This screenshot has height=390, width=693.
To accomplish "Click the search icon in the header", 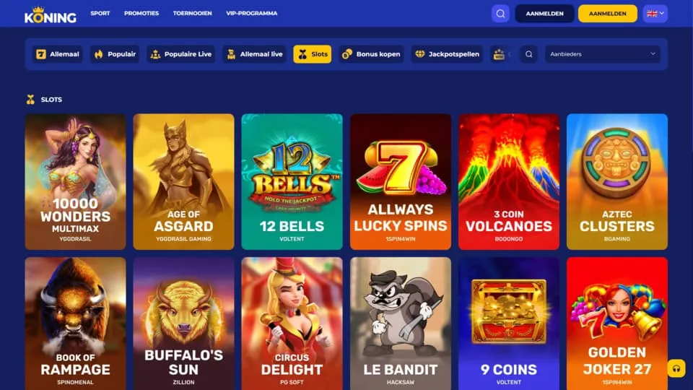I will [x=500, y=14].
